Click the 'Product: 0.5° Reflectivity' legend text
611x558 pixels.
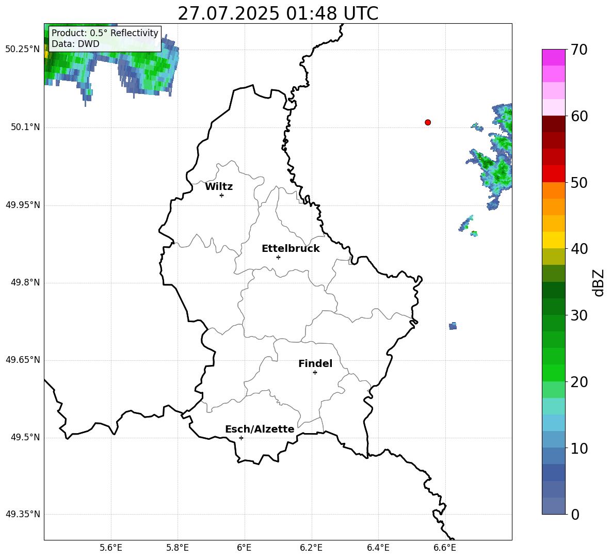[x=105, y=33]
